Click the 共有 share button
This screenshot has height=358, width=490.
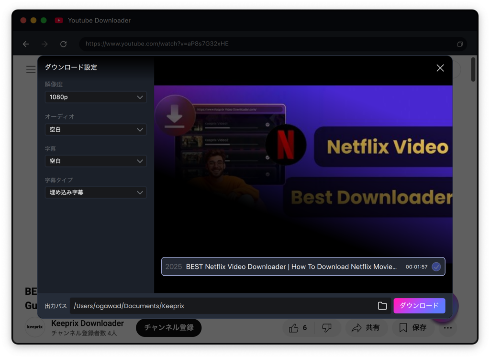pos(366,328)
